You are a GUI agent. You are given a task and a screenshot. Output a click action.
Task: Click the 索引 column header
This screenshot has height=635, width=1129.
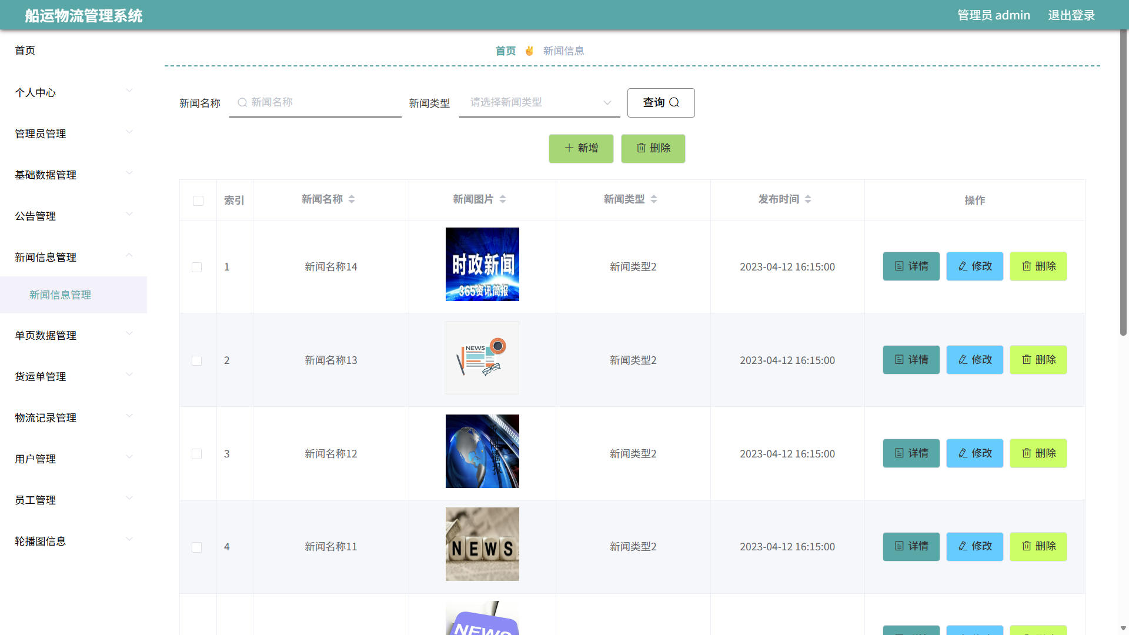[x=234, y=200]
